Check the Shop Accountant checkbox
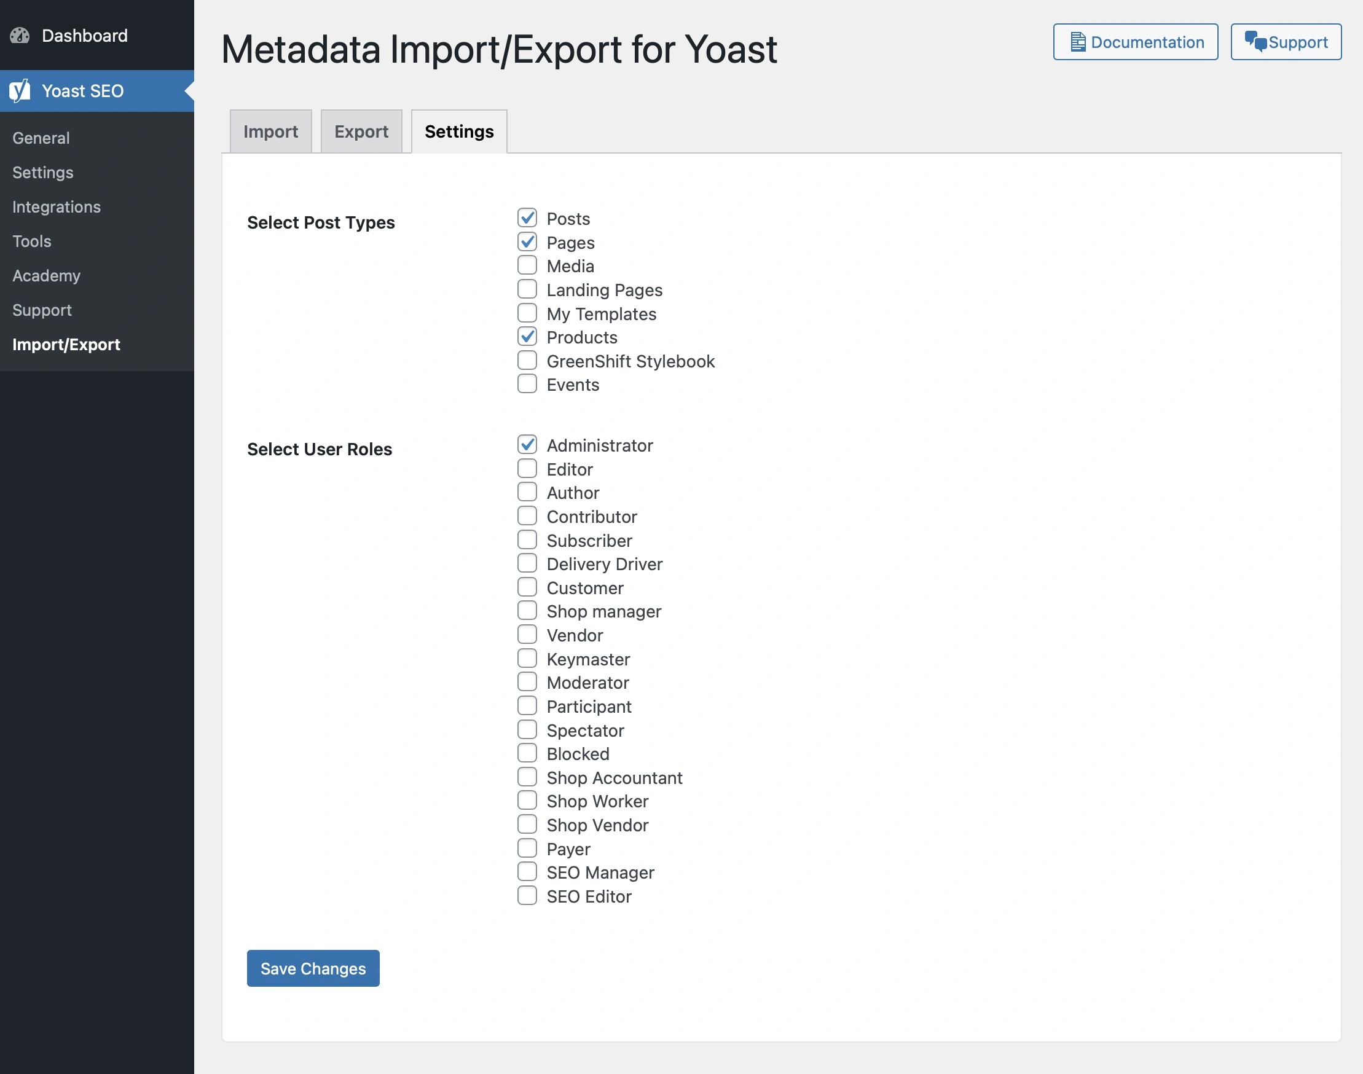 pyautogui.click(x=527, y=776)
